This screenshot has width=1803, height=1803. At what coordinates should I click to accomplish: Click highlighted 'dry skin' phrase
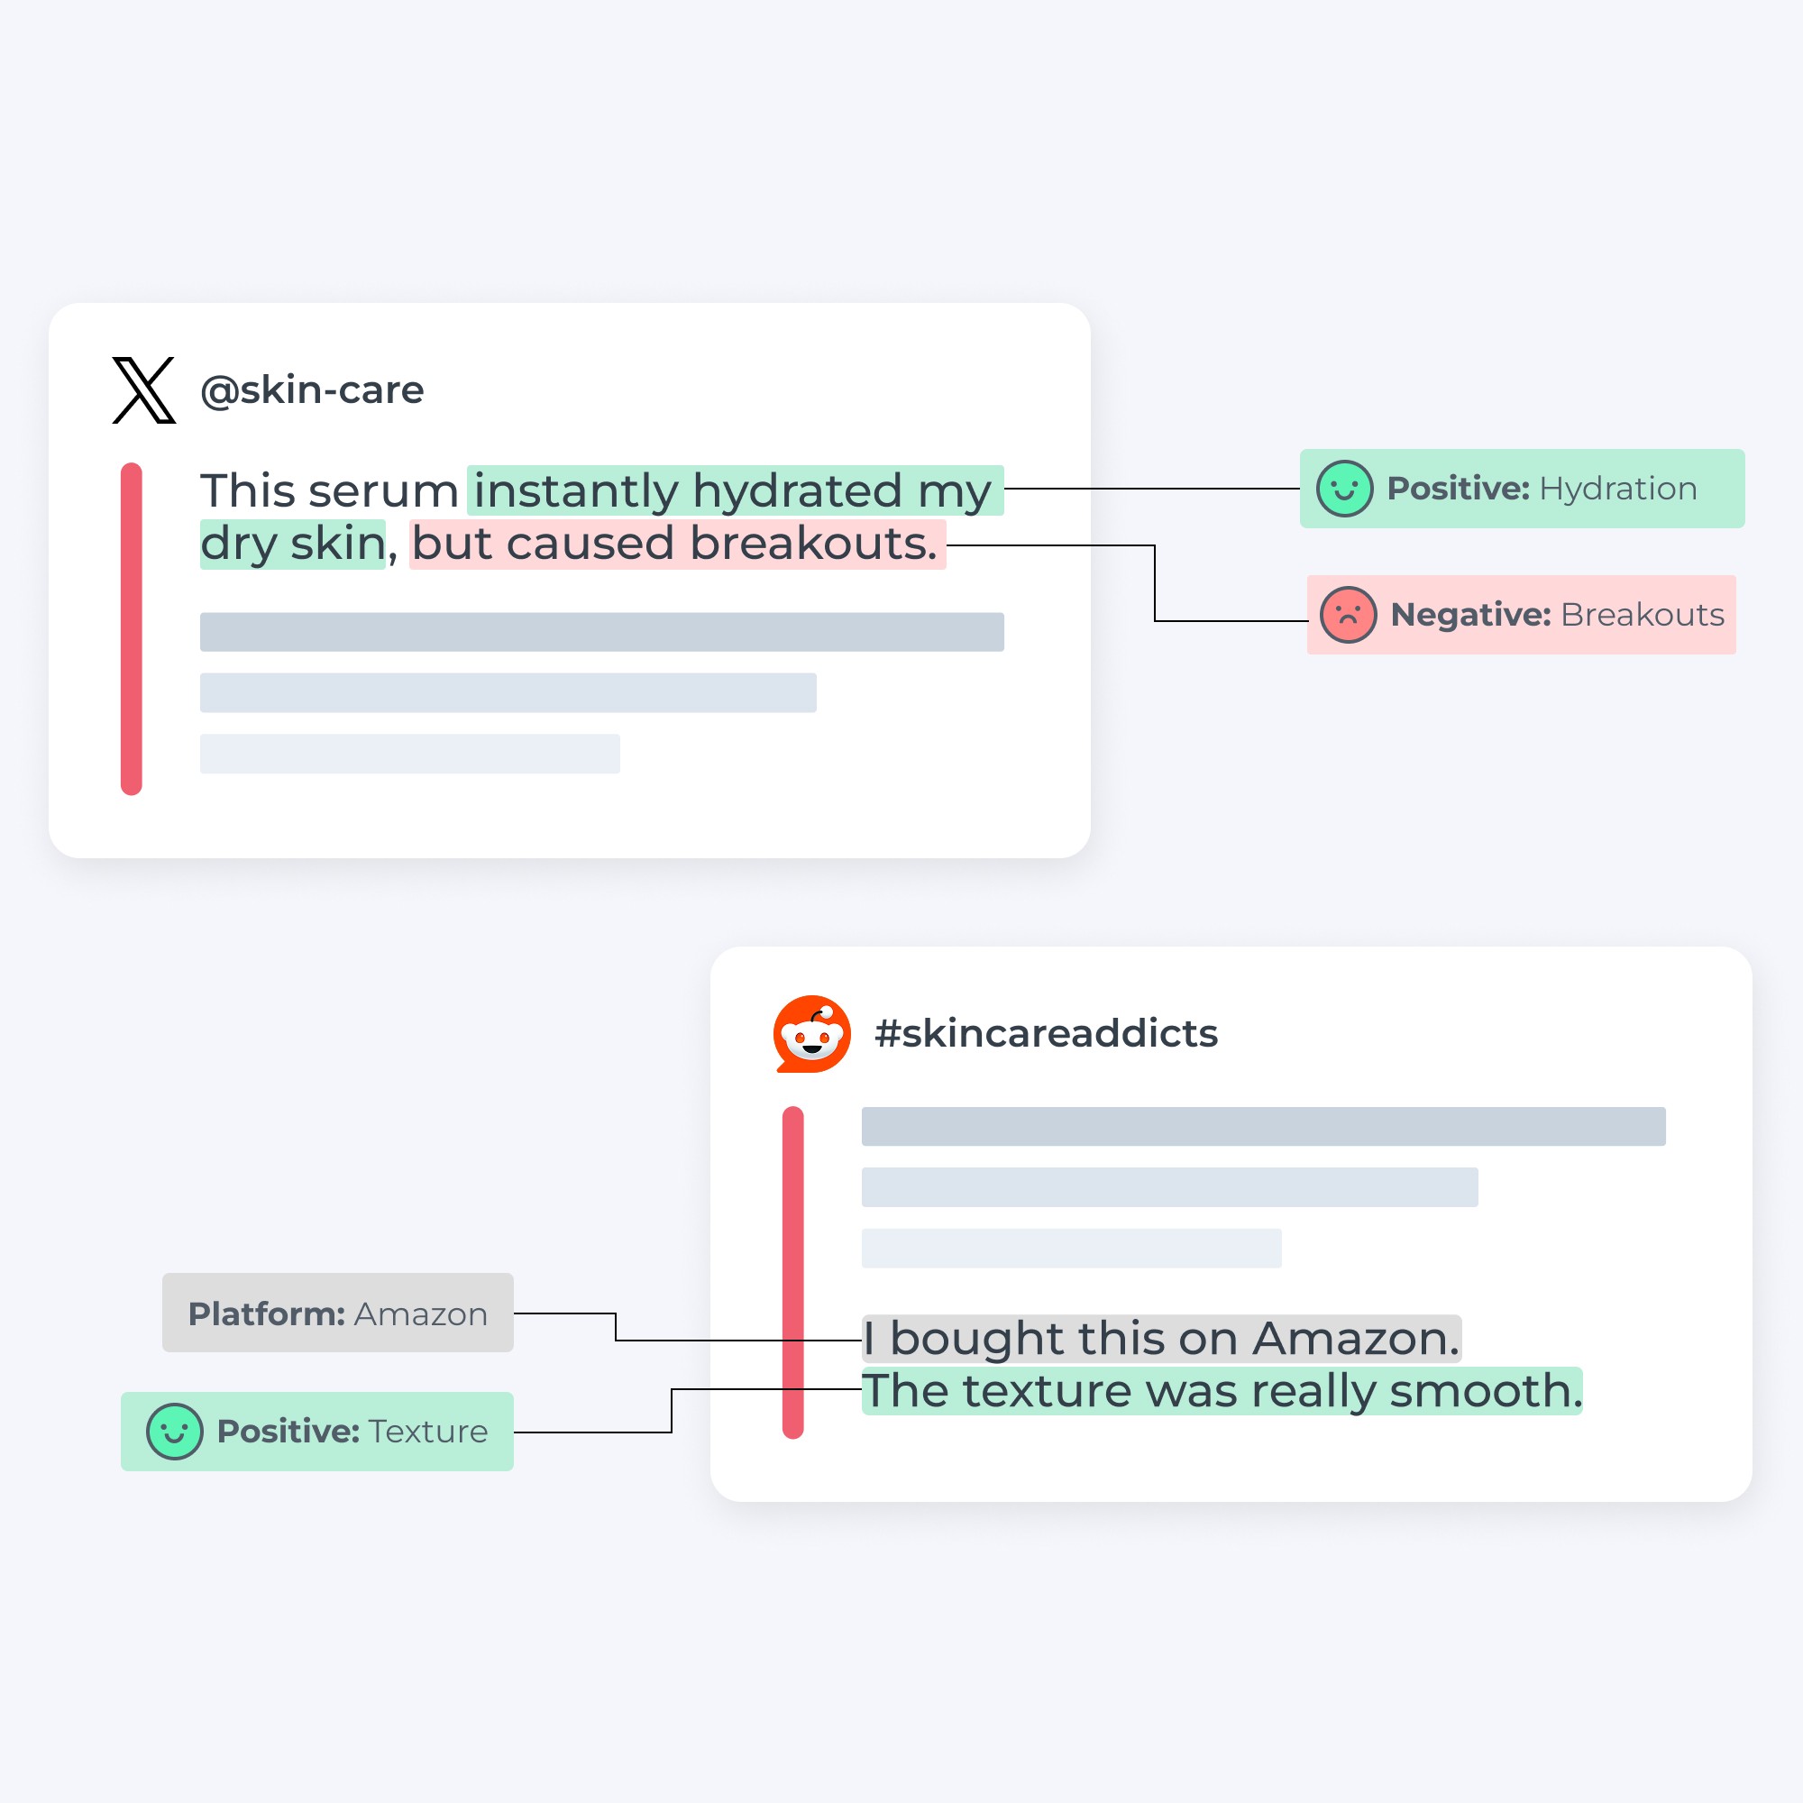click(x=293, y=545)
